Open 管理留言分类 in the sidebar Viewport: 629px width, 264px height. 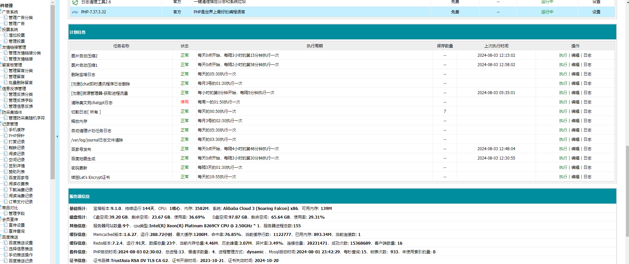pyautogui.click(x=21, y=70)
